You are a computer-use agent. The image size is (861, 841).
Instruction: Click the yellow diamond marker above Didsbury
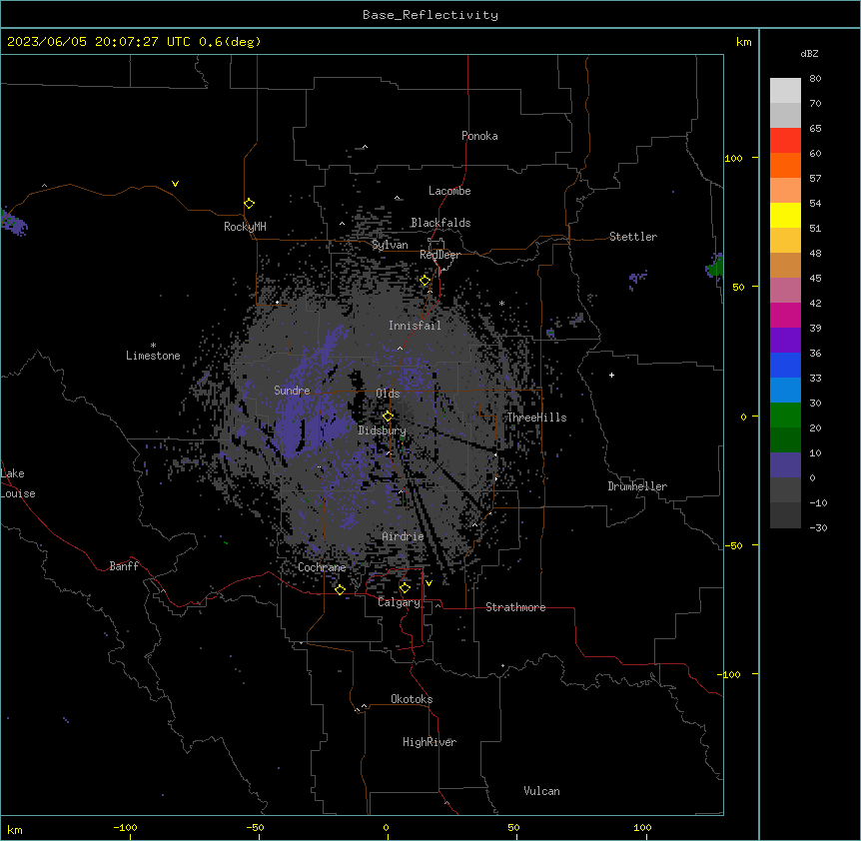(x=388, y=416)
